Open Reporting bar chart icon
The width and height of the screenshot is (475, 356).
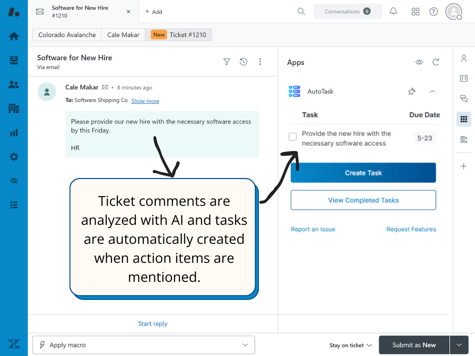[14, 133]
